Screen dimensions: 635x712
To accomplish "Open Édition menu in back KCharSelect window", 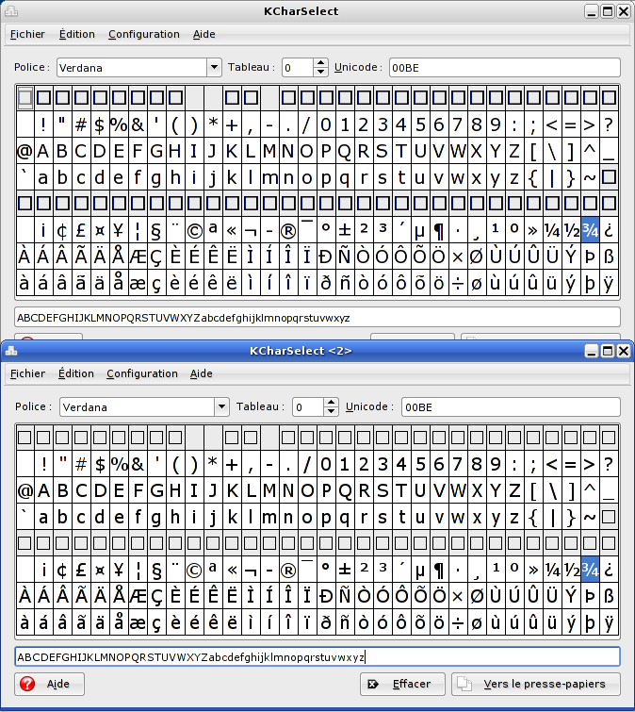I will 77,34.
